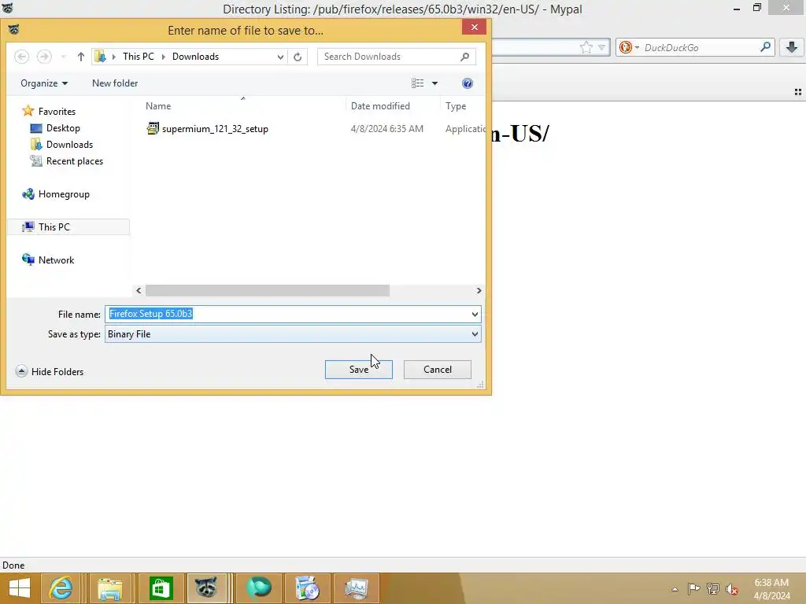Viewport: 806px width, 604px height.
Task: Click the date 4/8/2024 6:35 AM cell
Action: coord(387,129)
